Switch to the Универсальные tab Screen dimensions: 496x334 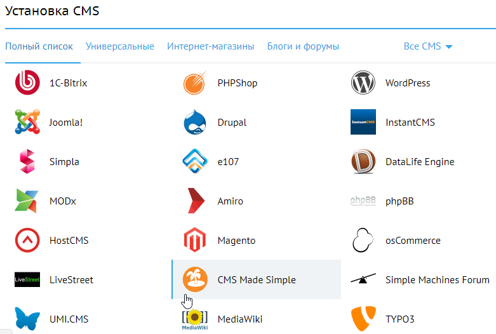[120, 46]
